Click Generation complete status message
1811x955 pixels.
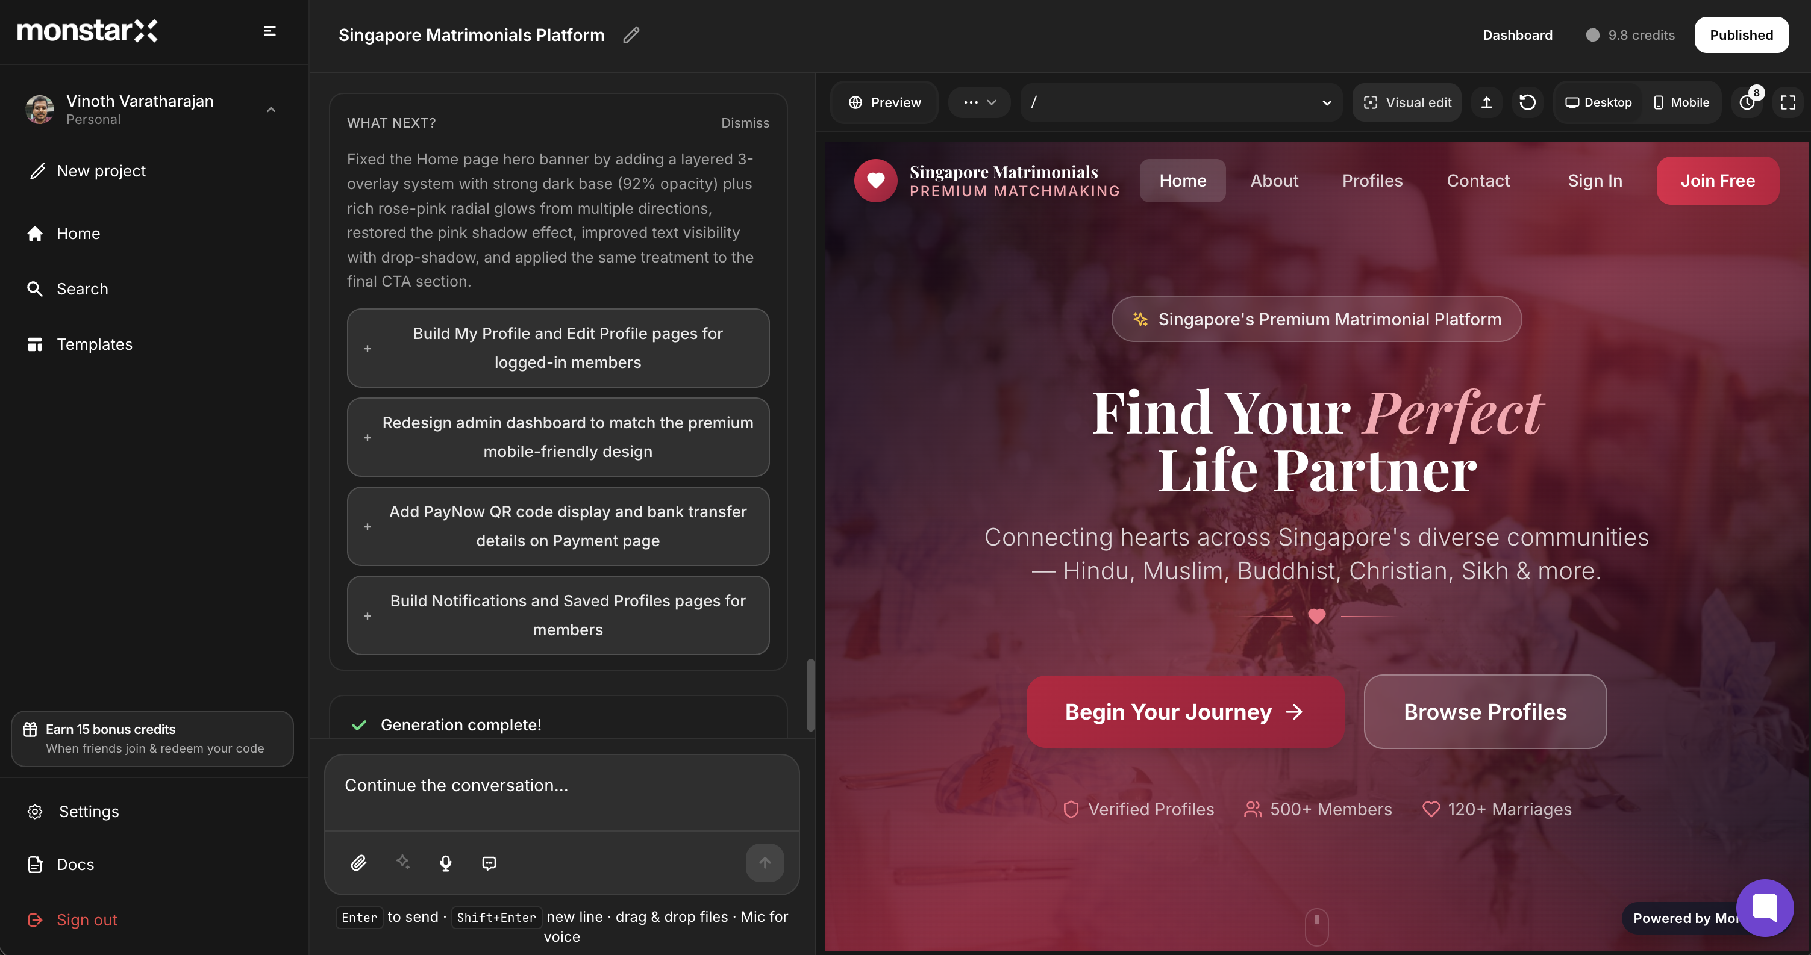460,724
